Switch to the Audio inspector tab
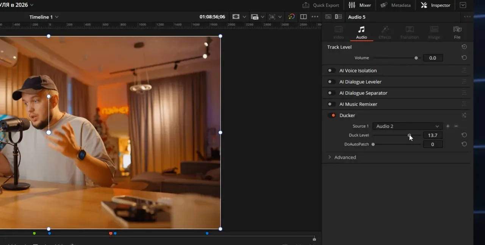This screenshot has width=485, height=245. click(361, 33)
